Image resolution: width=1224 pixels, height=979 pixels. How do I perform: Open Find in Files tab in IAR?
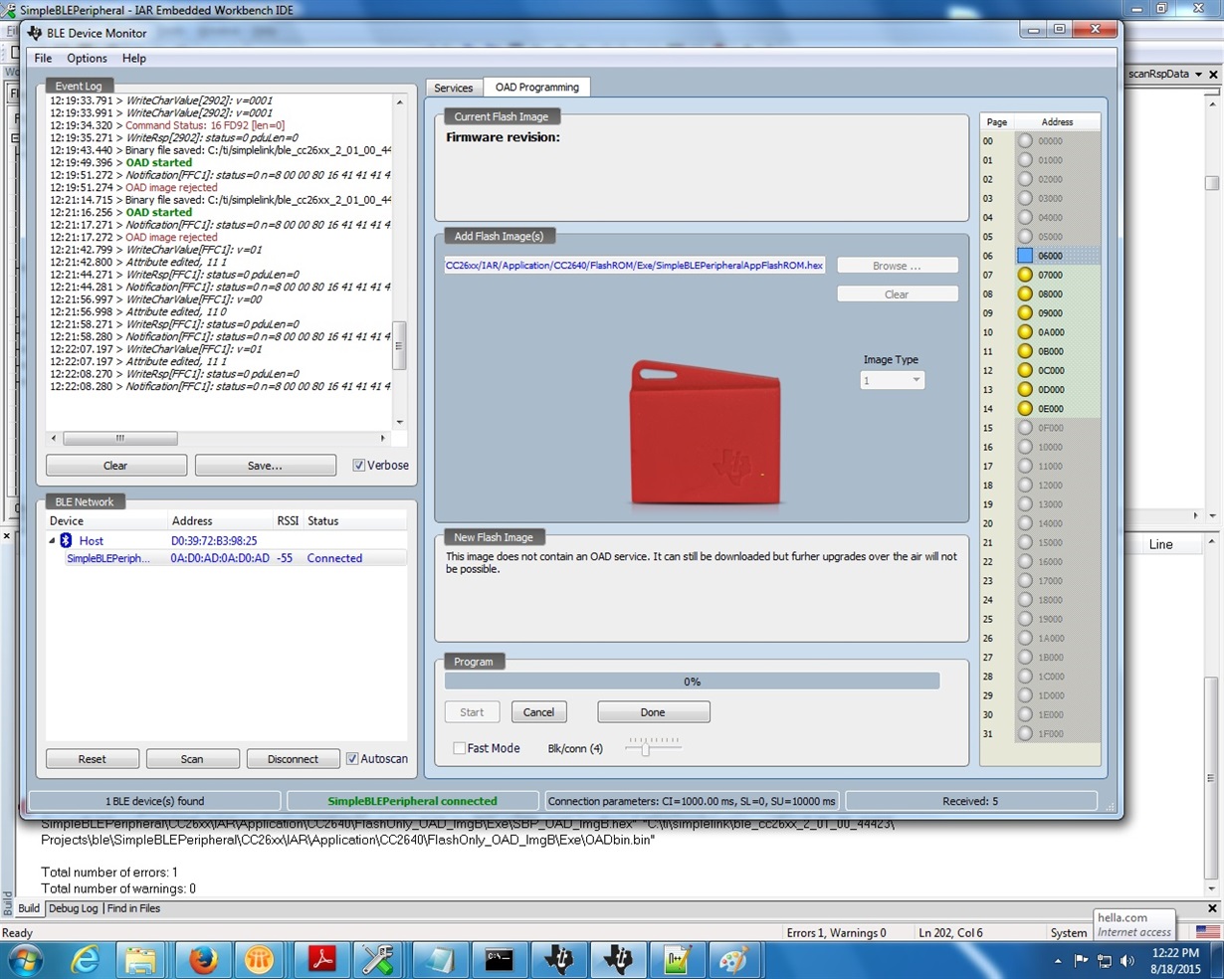tap(133, 908)
